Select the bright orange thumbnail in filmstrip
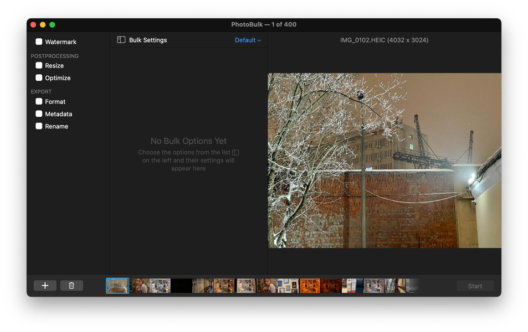 point(310,286)
